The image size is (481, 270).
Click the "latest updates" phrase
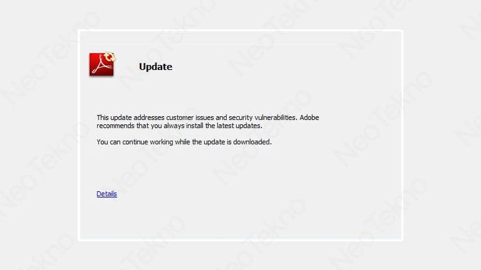point(240,126)
